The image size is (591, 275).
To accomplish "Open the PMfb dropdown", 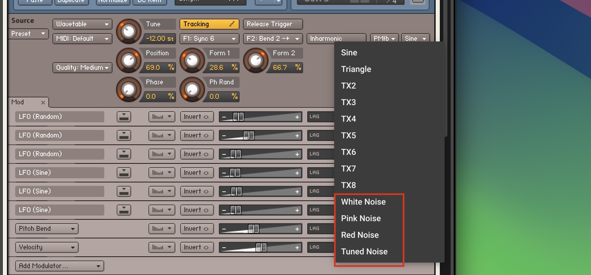I will pos(384,39).
